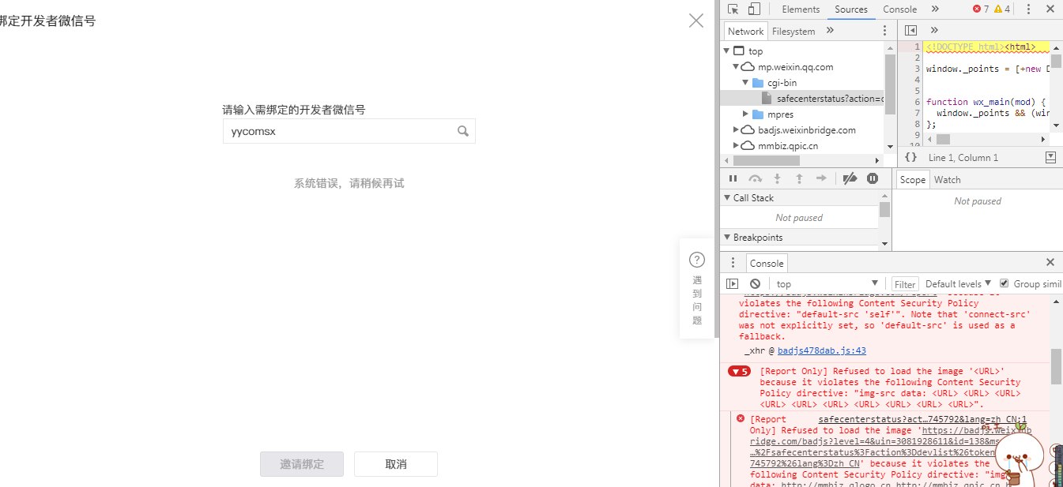Pause script execution
This screenshot has width=1063, height=487.
point(733,179)
